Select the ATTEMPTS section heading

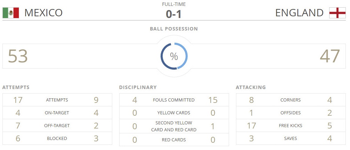(x=16, y=87)
